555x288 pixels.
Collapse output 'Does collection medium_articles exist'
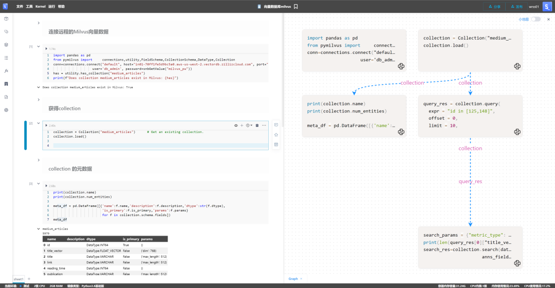pyautogui.click(x=39, y=87)
